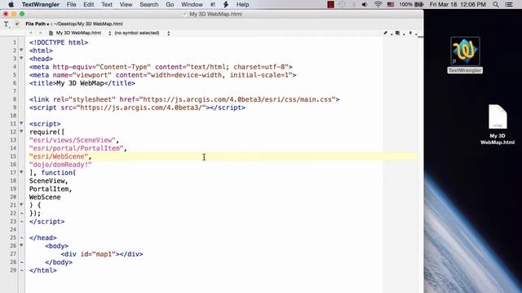The image size is (522, 293).
Task: Click the pencil edit-status icon in navigation bar
Action: tap(386, 33)
